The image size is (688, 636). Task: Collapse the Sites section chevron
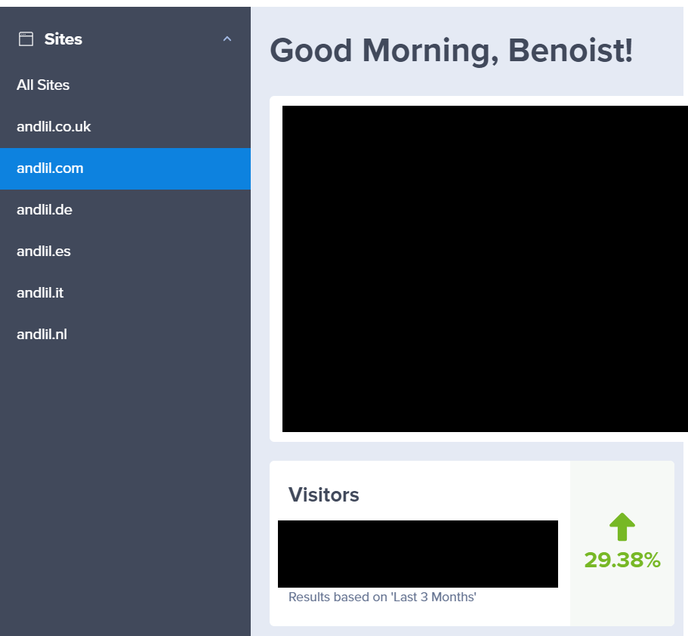point(227,39)
